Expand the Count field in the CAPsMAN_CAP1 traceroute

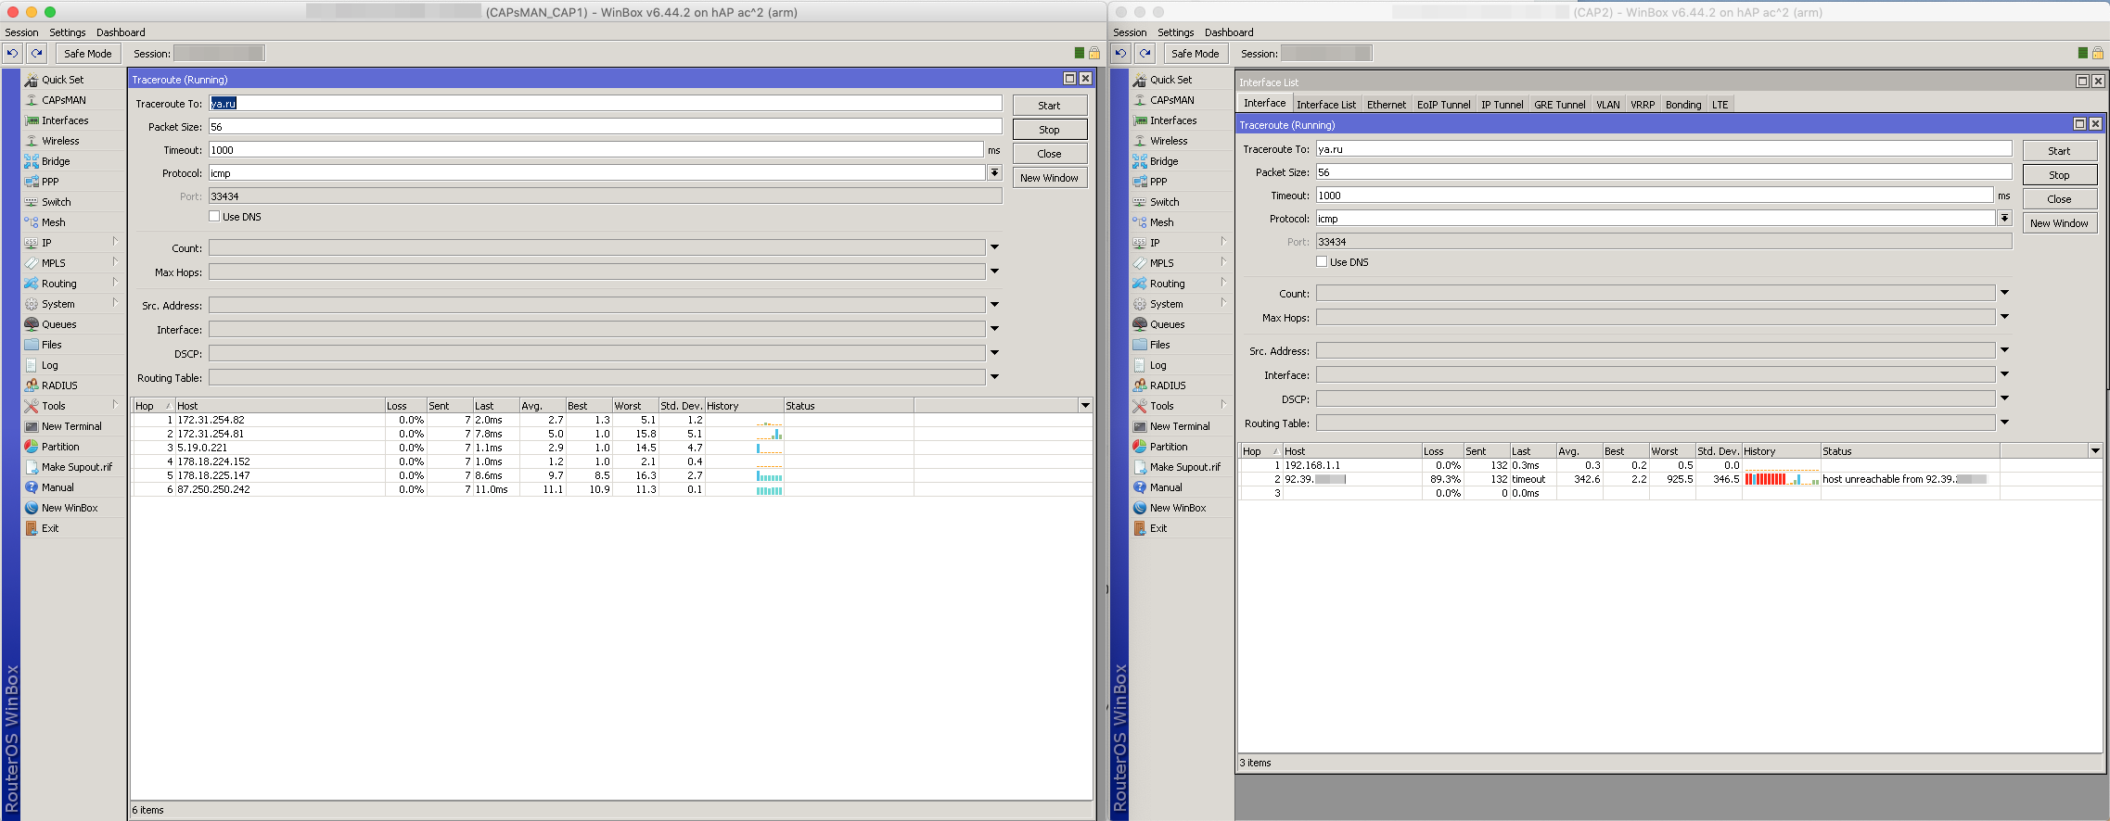coord(994,247)
